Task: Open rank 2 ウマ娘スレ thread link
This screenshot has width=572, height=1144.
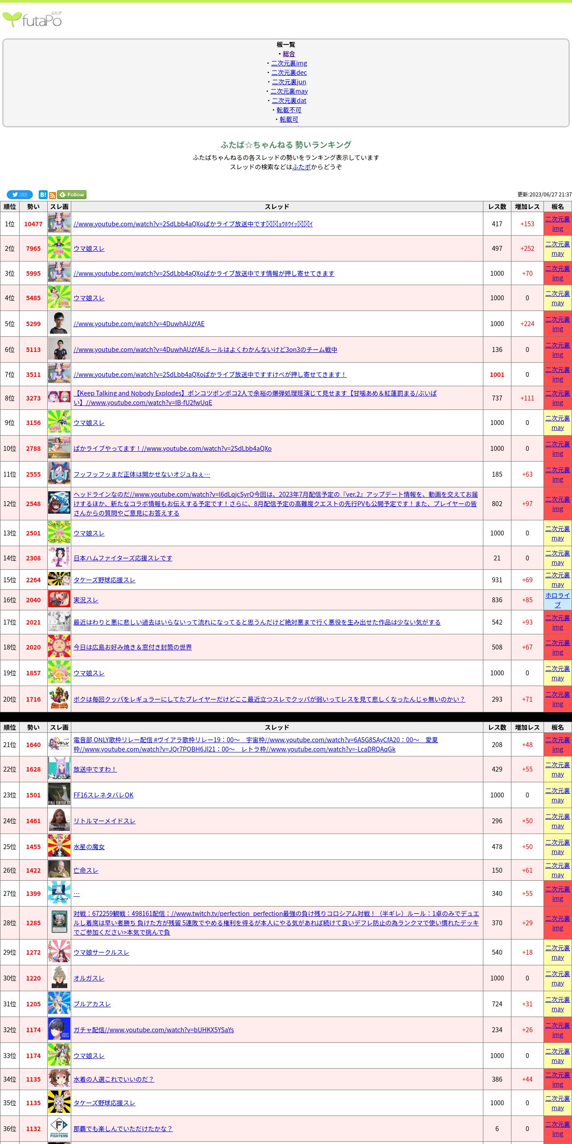Action: pos(89,249)
